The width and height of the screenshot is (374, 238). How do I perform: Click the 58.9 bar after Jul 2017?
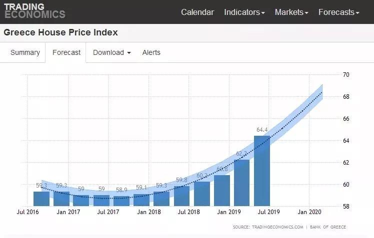(121, 201)
